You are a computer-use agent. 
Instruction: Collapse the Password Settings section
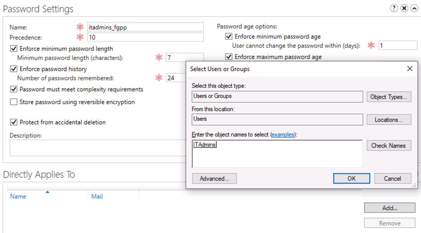pyautogui.click(x=414, y=9)
